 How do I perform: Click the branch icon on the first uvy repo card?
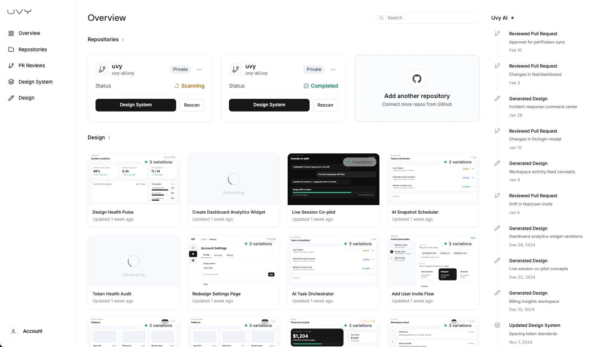coord(102,69)
